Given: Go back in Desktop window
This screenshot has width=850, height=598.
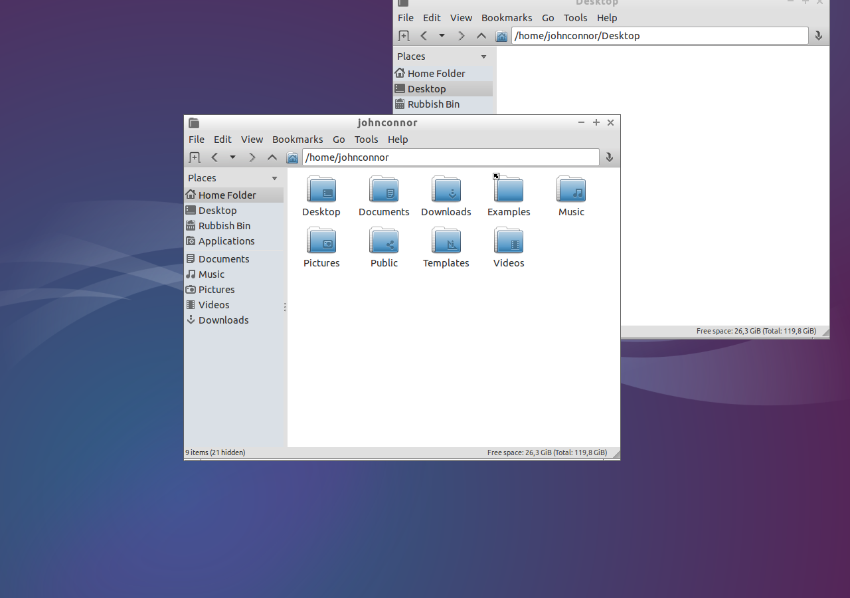Looking at the screenshot, I should coord(424,36).
